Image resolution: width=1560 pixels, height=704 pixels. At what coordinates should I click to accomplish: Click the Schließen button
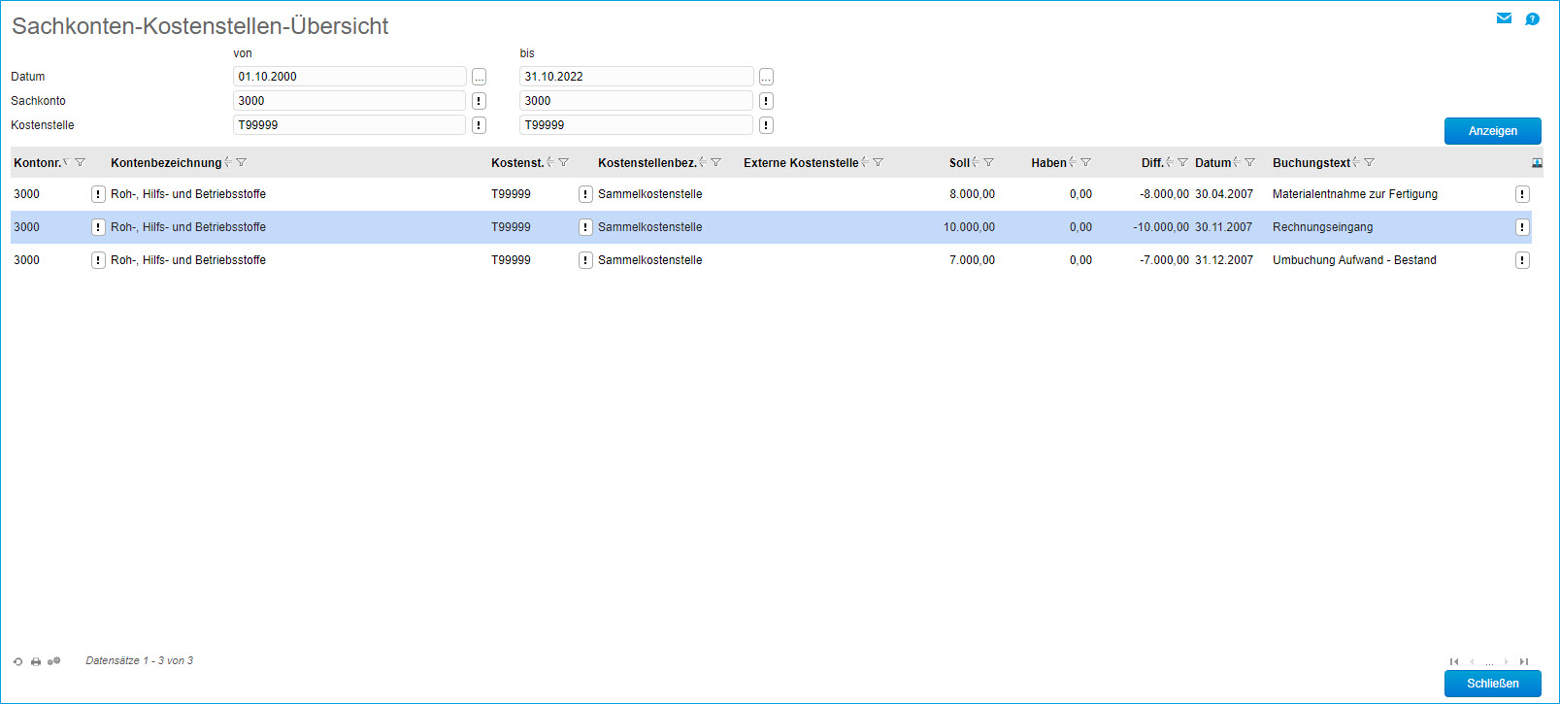coord(1492,684)
